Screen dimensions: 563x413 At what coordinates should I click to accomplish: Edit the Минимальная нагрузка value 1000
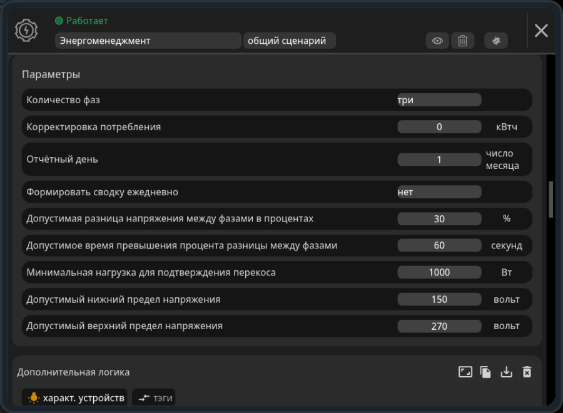(x=439, y=272)
